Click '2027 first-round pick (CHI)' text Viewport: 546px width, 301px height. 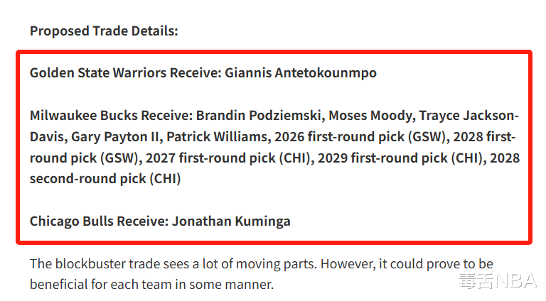pyautogui.click(x=227, y=158)
